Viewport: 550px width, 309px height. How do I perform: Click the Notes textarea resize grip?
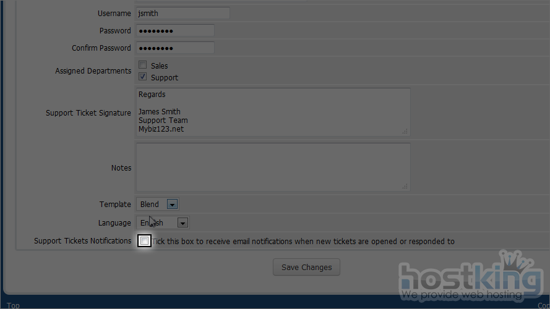[405, 186]
